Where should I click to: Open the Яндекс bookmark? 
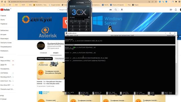click(x=135, y=5)
